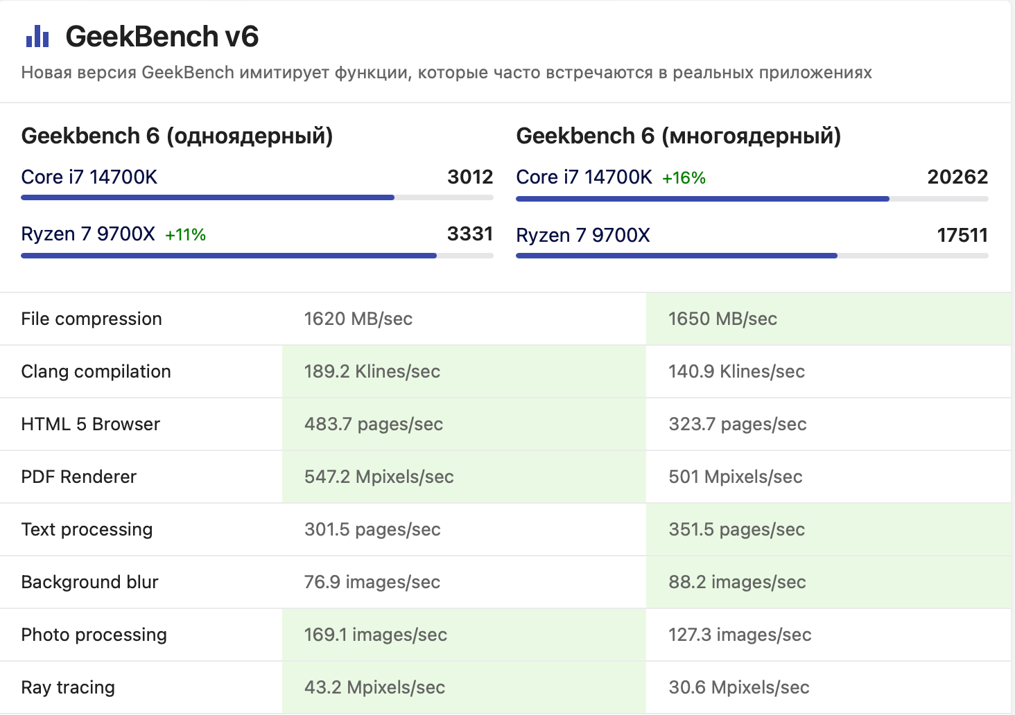This screenshot has height=715, width=1015.
Task: Click the +11% single-core badge
Action: click(185, 235)
